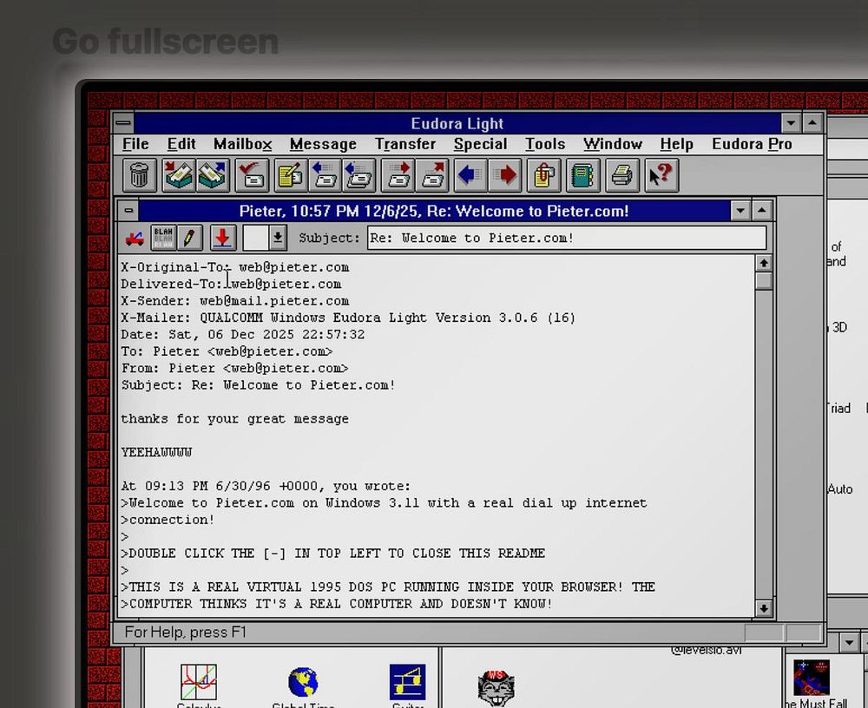Click the Go fullscreen link
The image size is (868, 708).
tap(166, 42)
